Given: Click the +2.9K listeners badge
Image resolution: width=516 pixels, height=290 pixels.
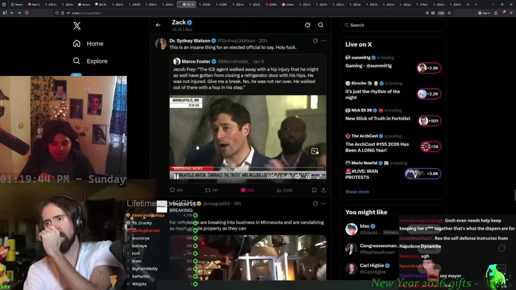Looking at the screenshot, I should pyautogui.click(x=429, y=68).
